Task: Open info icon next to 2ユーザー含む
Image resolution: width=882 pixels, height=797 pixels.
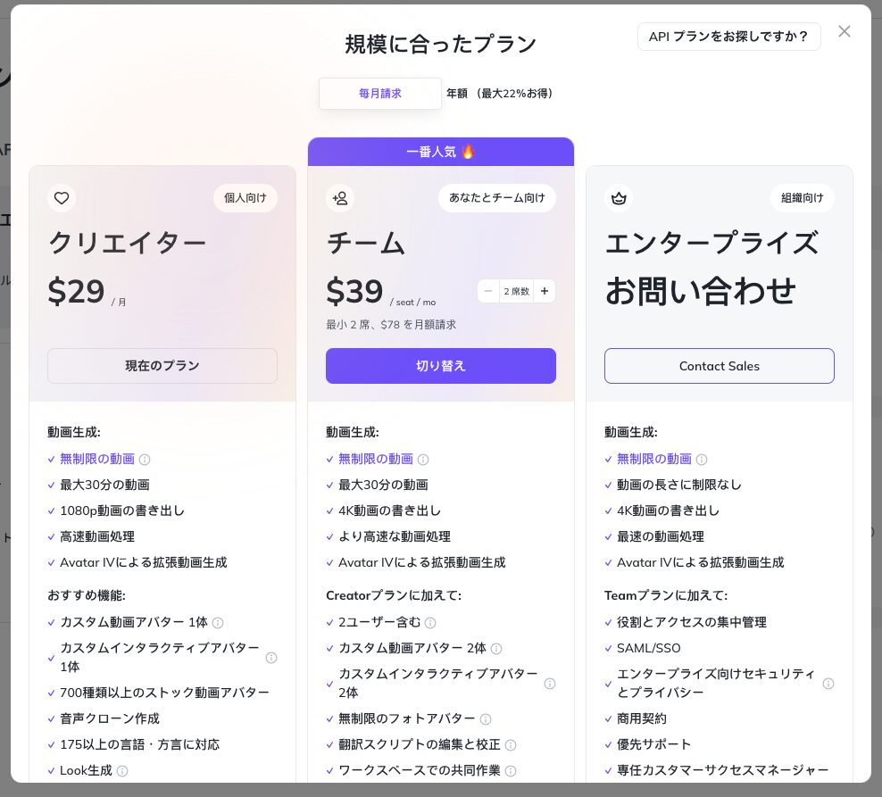Action: coord(430,623)
